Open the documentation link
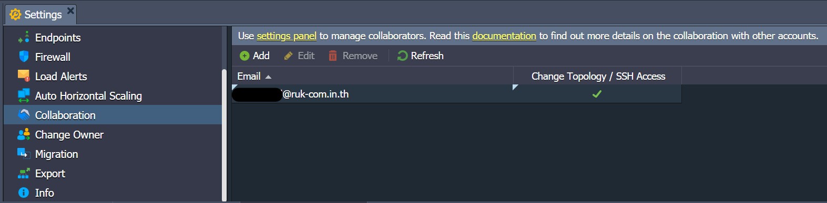Screen dimensions: 827x203 (504, 36)
